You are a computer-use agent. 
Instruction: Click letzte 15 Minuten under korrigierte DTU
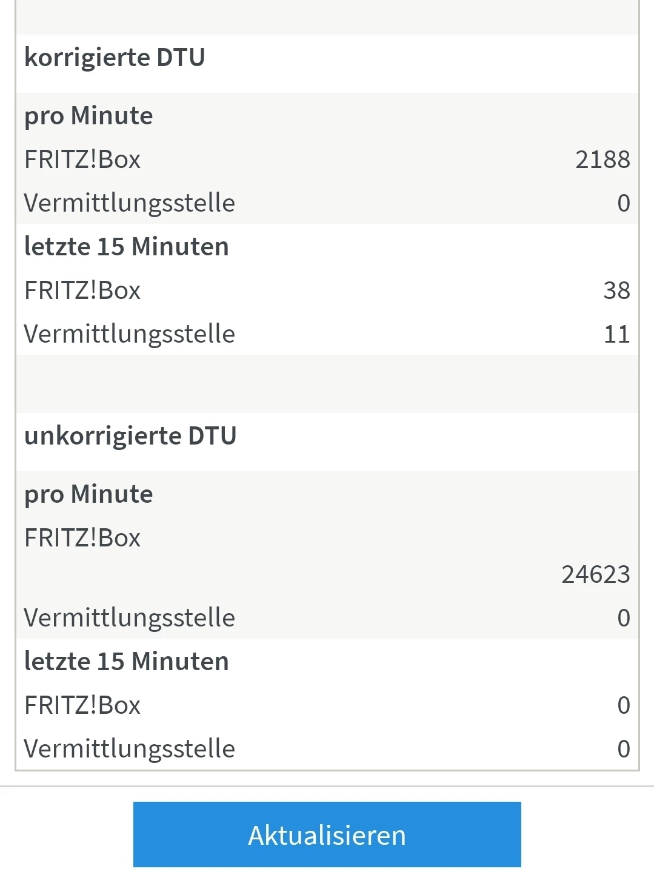pyautogui.click(x=126, y=247)
